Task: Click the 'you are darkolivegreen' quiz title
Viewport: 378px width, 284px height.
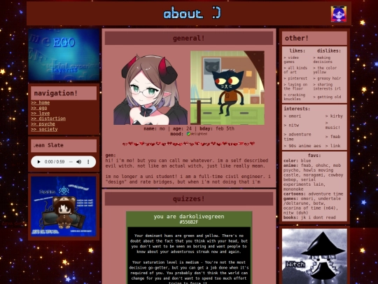Action: click(x=189, y=217)
